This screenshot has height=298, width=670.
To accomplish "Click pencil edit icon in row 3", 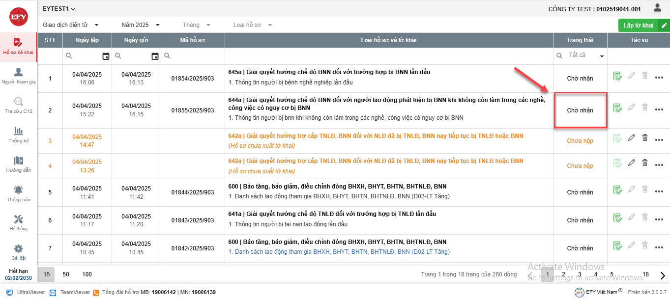I will [632, 137].
